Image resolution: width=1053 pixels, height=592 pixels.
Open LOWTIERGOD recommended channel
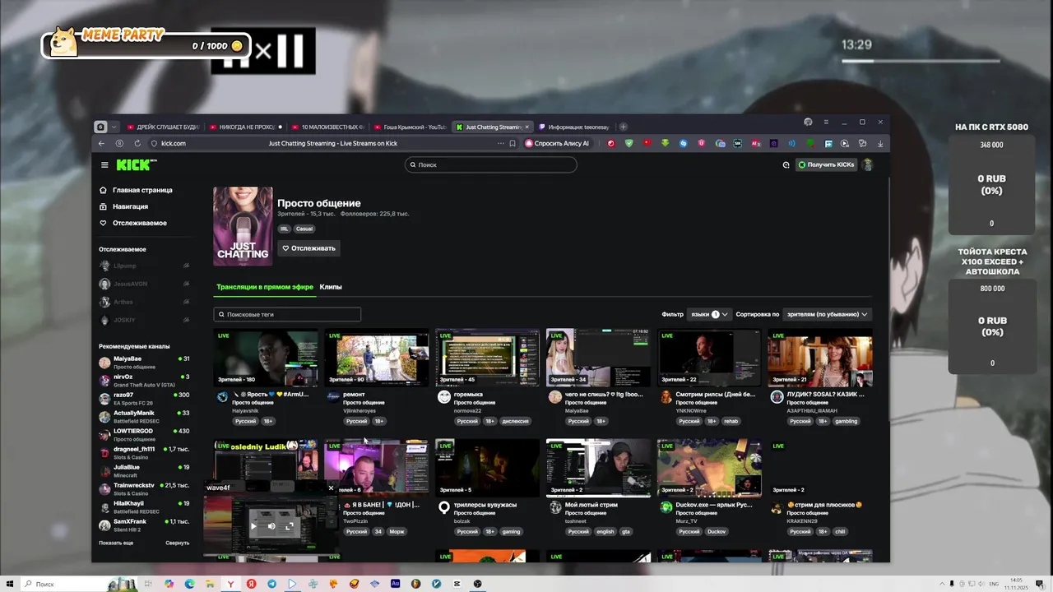pos(145,434)
